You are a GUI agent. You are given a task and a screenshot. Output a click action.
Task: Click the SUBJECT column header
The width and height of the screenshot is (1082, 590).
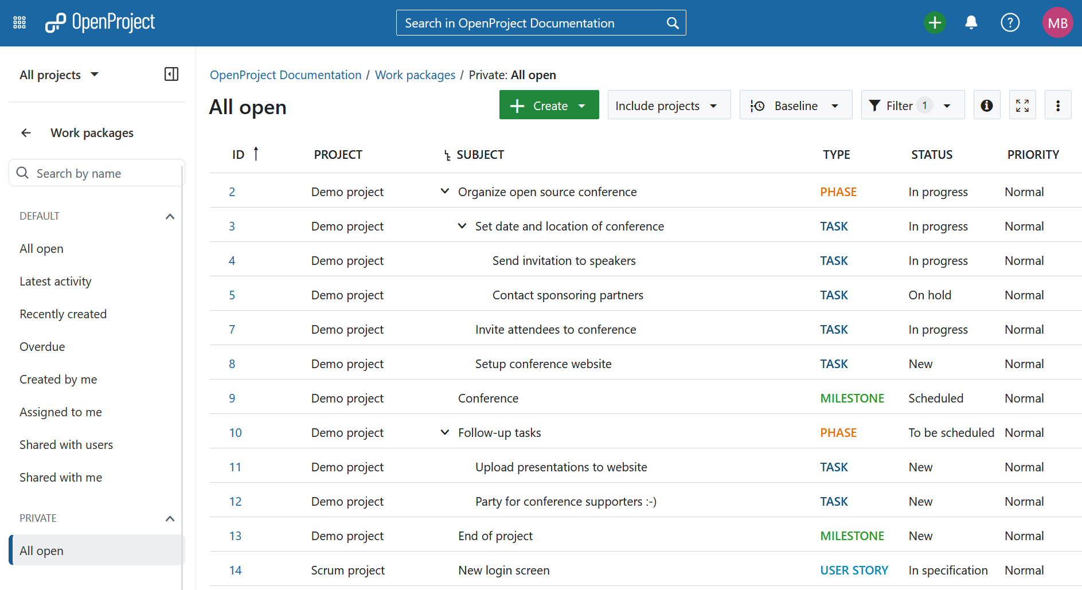[x=481, y=155]
